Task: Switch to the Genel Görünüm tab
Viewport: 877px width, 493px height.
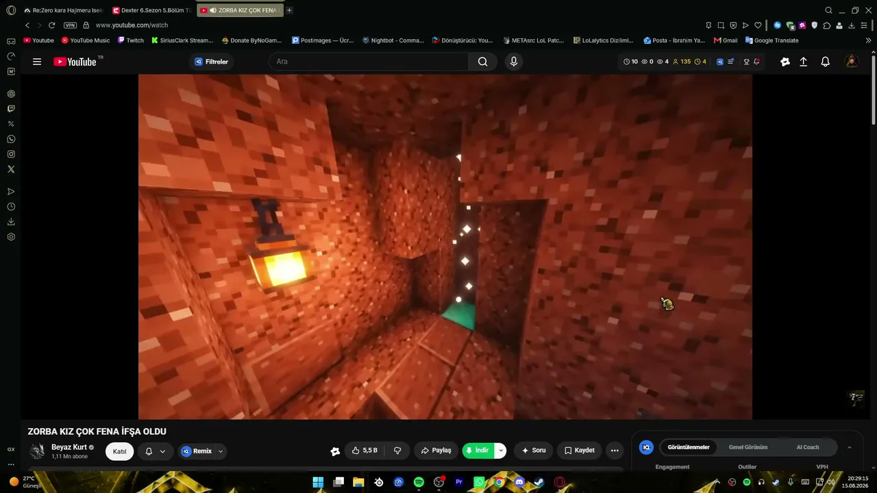Action: tap(748, 447)
